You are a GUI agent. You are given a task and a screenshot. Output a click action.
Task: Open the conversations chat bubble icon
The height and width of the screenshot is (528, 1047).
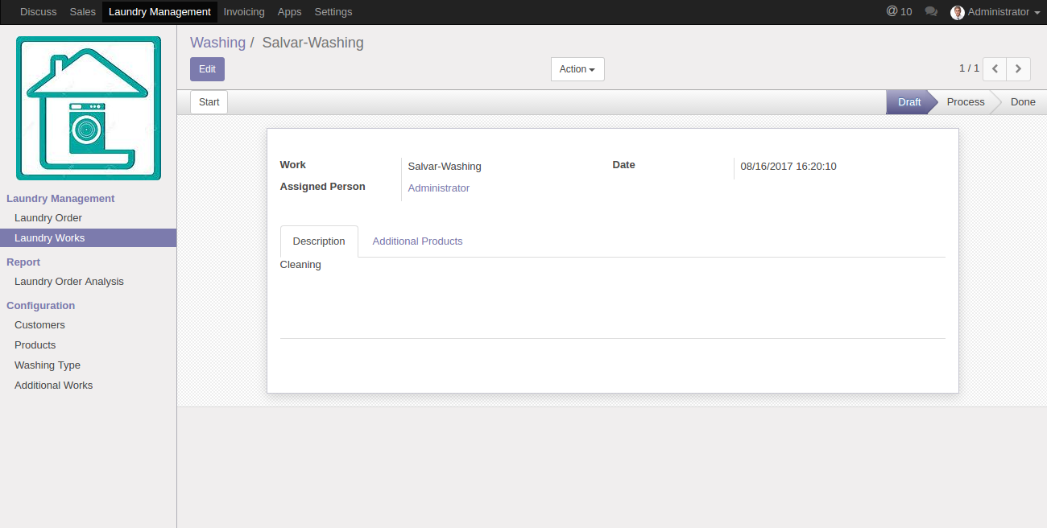click(931, 12)
